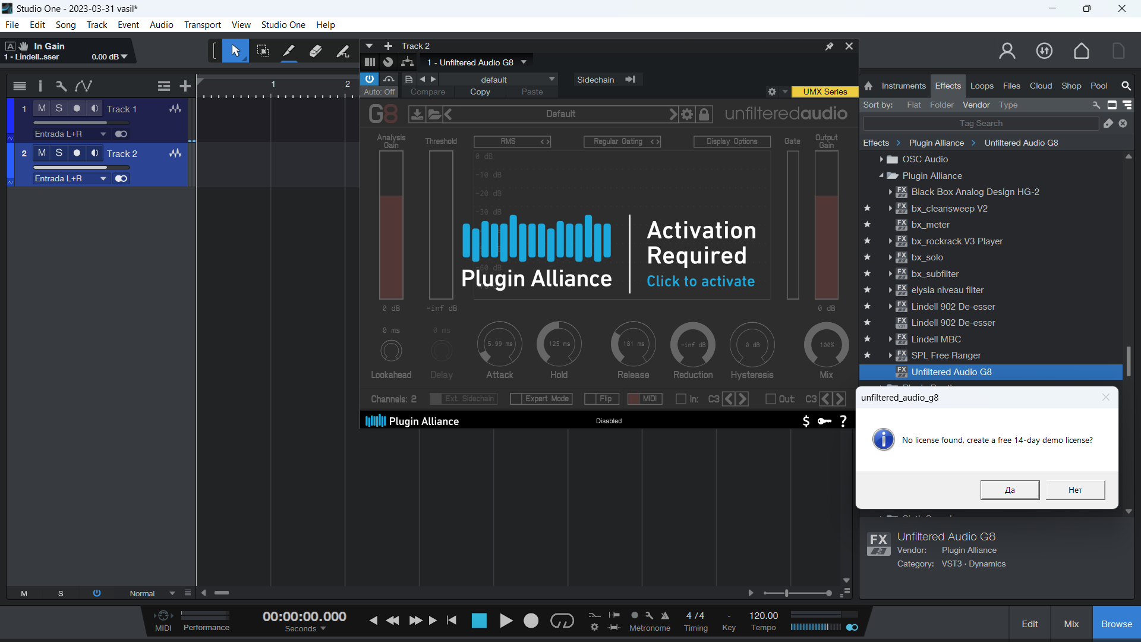Bypass plugin with power button

click(369, 79)
